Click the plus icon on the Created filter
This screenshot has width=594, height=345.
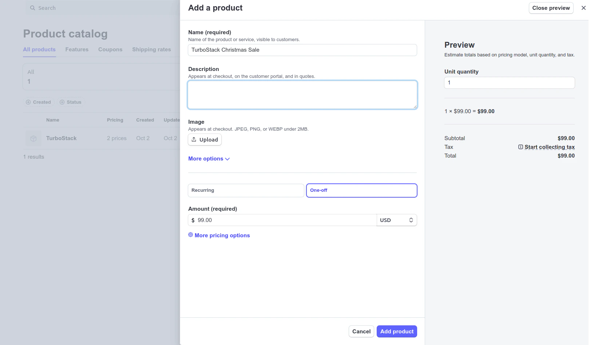click(28, 102)
